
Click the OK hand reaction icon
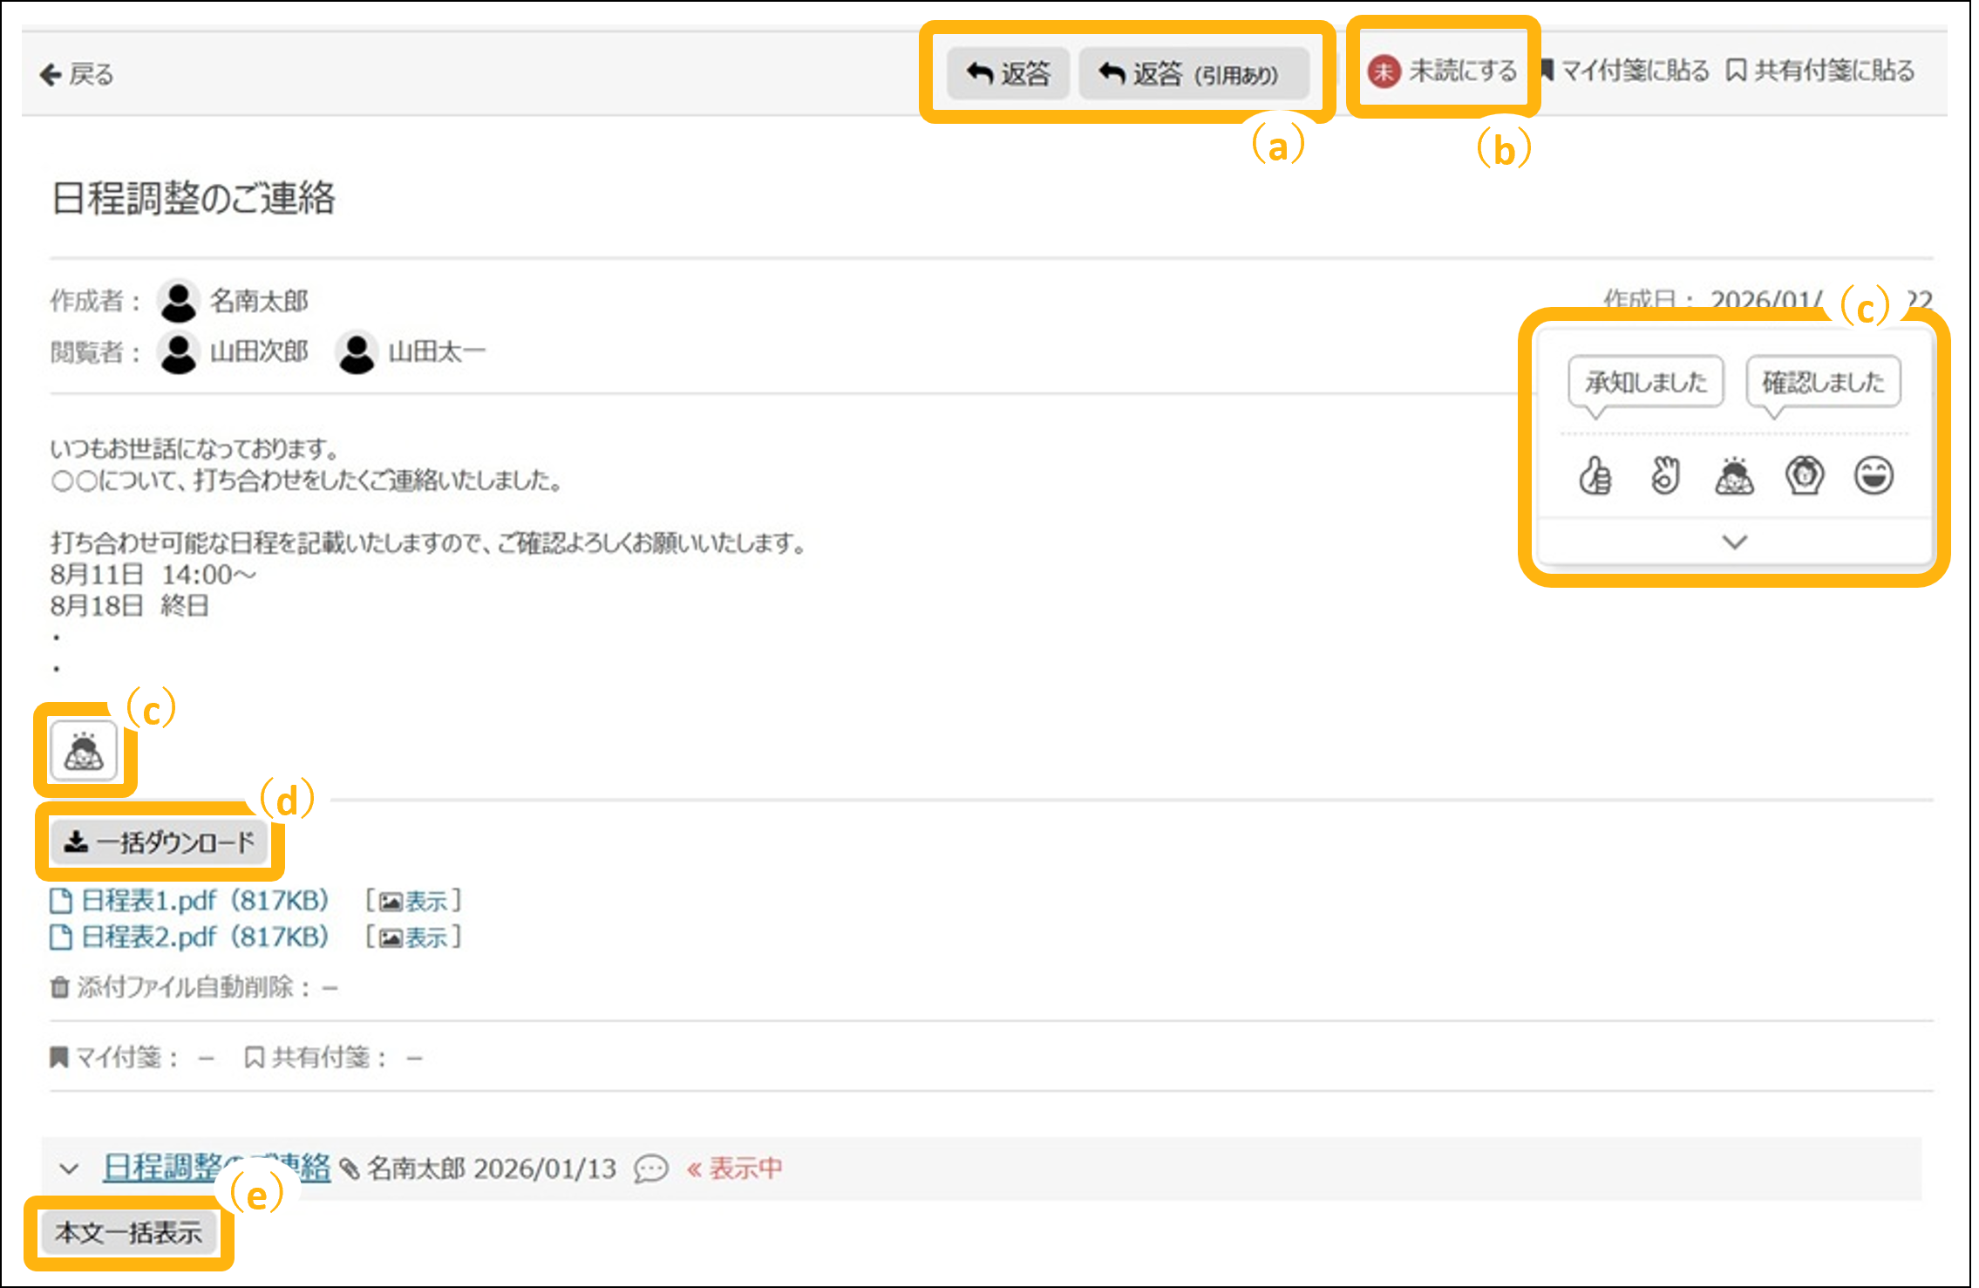[1664, 476]
